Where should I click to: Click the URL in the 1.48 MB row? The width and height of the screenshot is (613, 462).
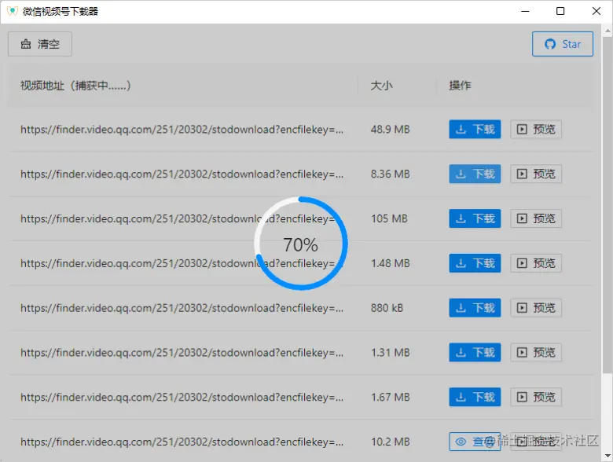coord(182,263)
